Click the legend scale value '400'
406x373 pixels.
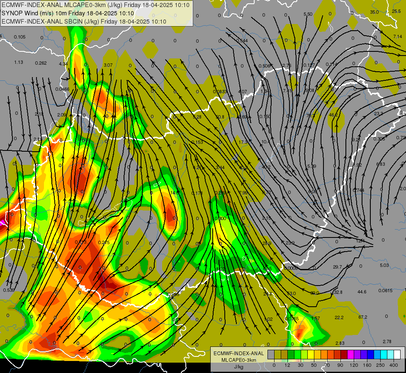pyautogui.click(x=394, y=365)
